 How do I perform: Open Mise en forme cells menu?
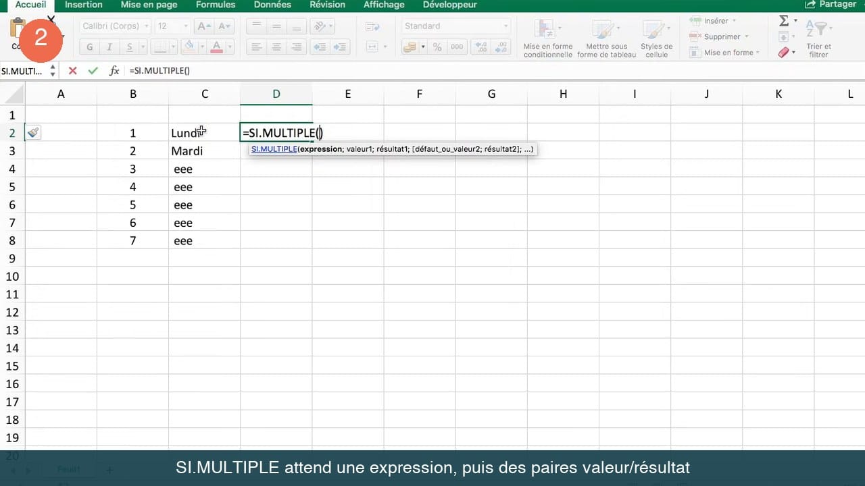pyautogui.click(x=724, y=53)
